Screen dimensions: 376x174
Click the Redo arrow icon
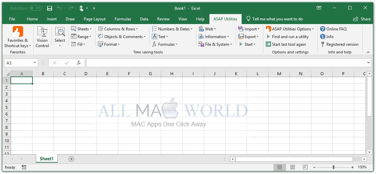71,8
